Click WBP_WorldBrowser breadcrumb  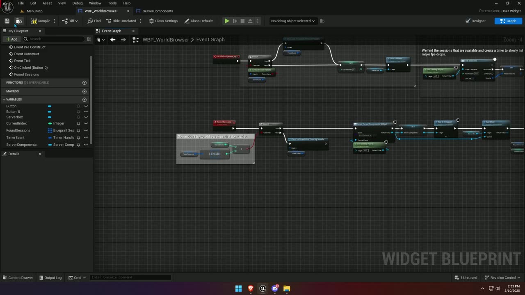click(x=166, y=40)
